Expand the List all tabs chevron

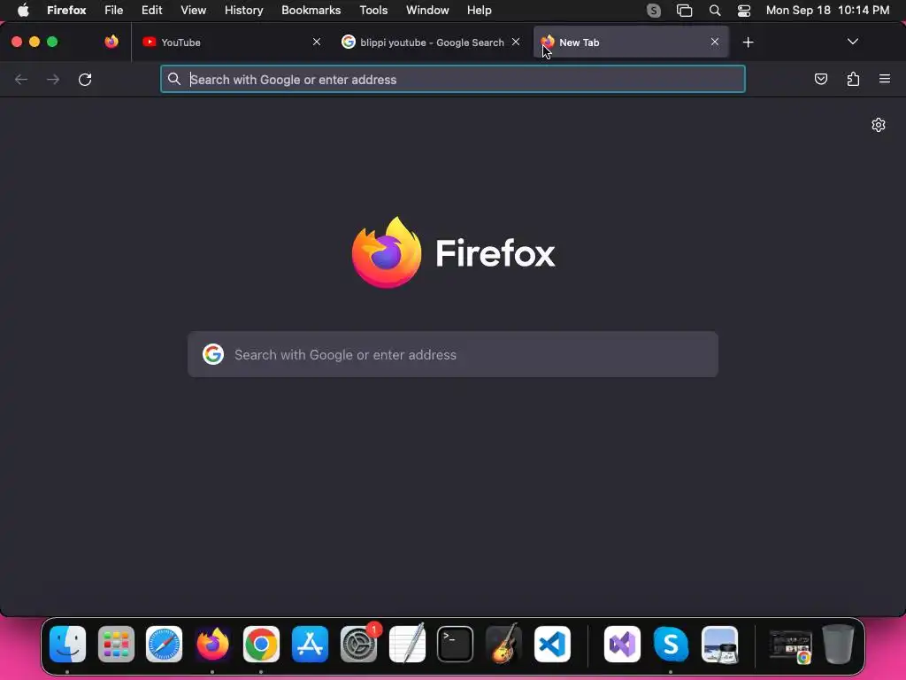point(852,42)
